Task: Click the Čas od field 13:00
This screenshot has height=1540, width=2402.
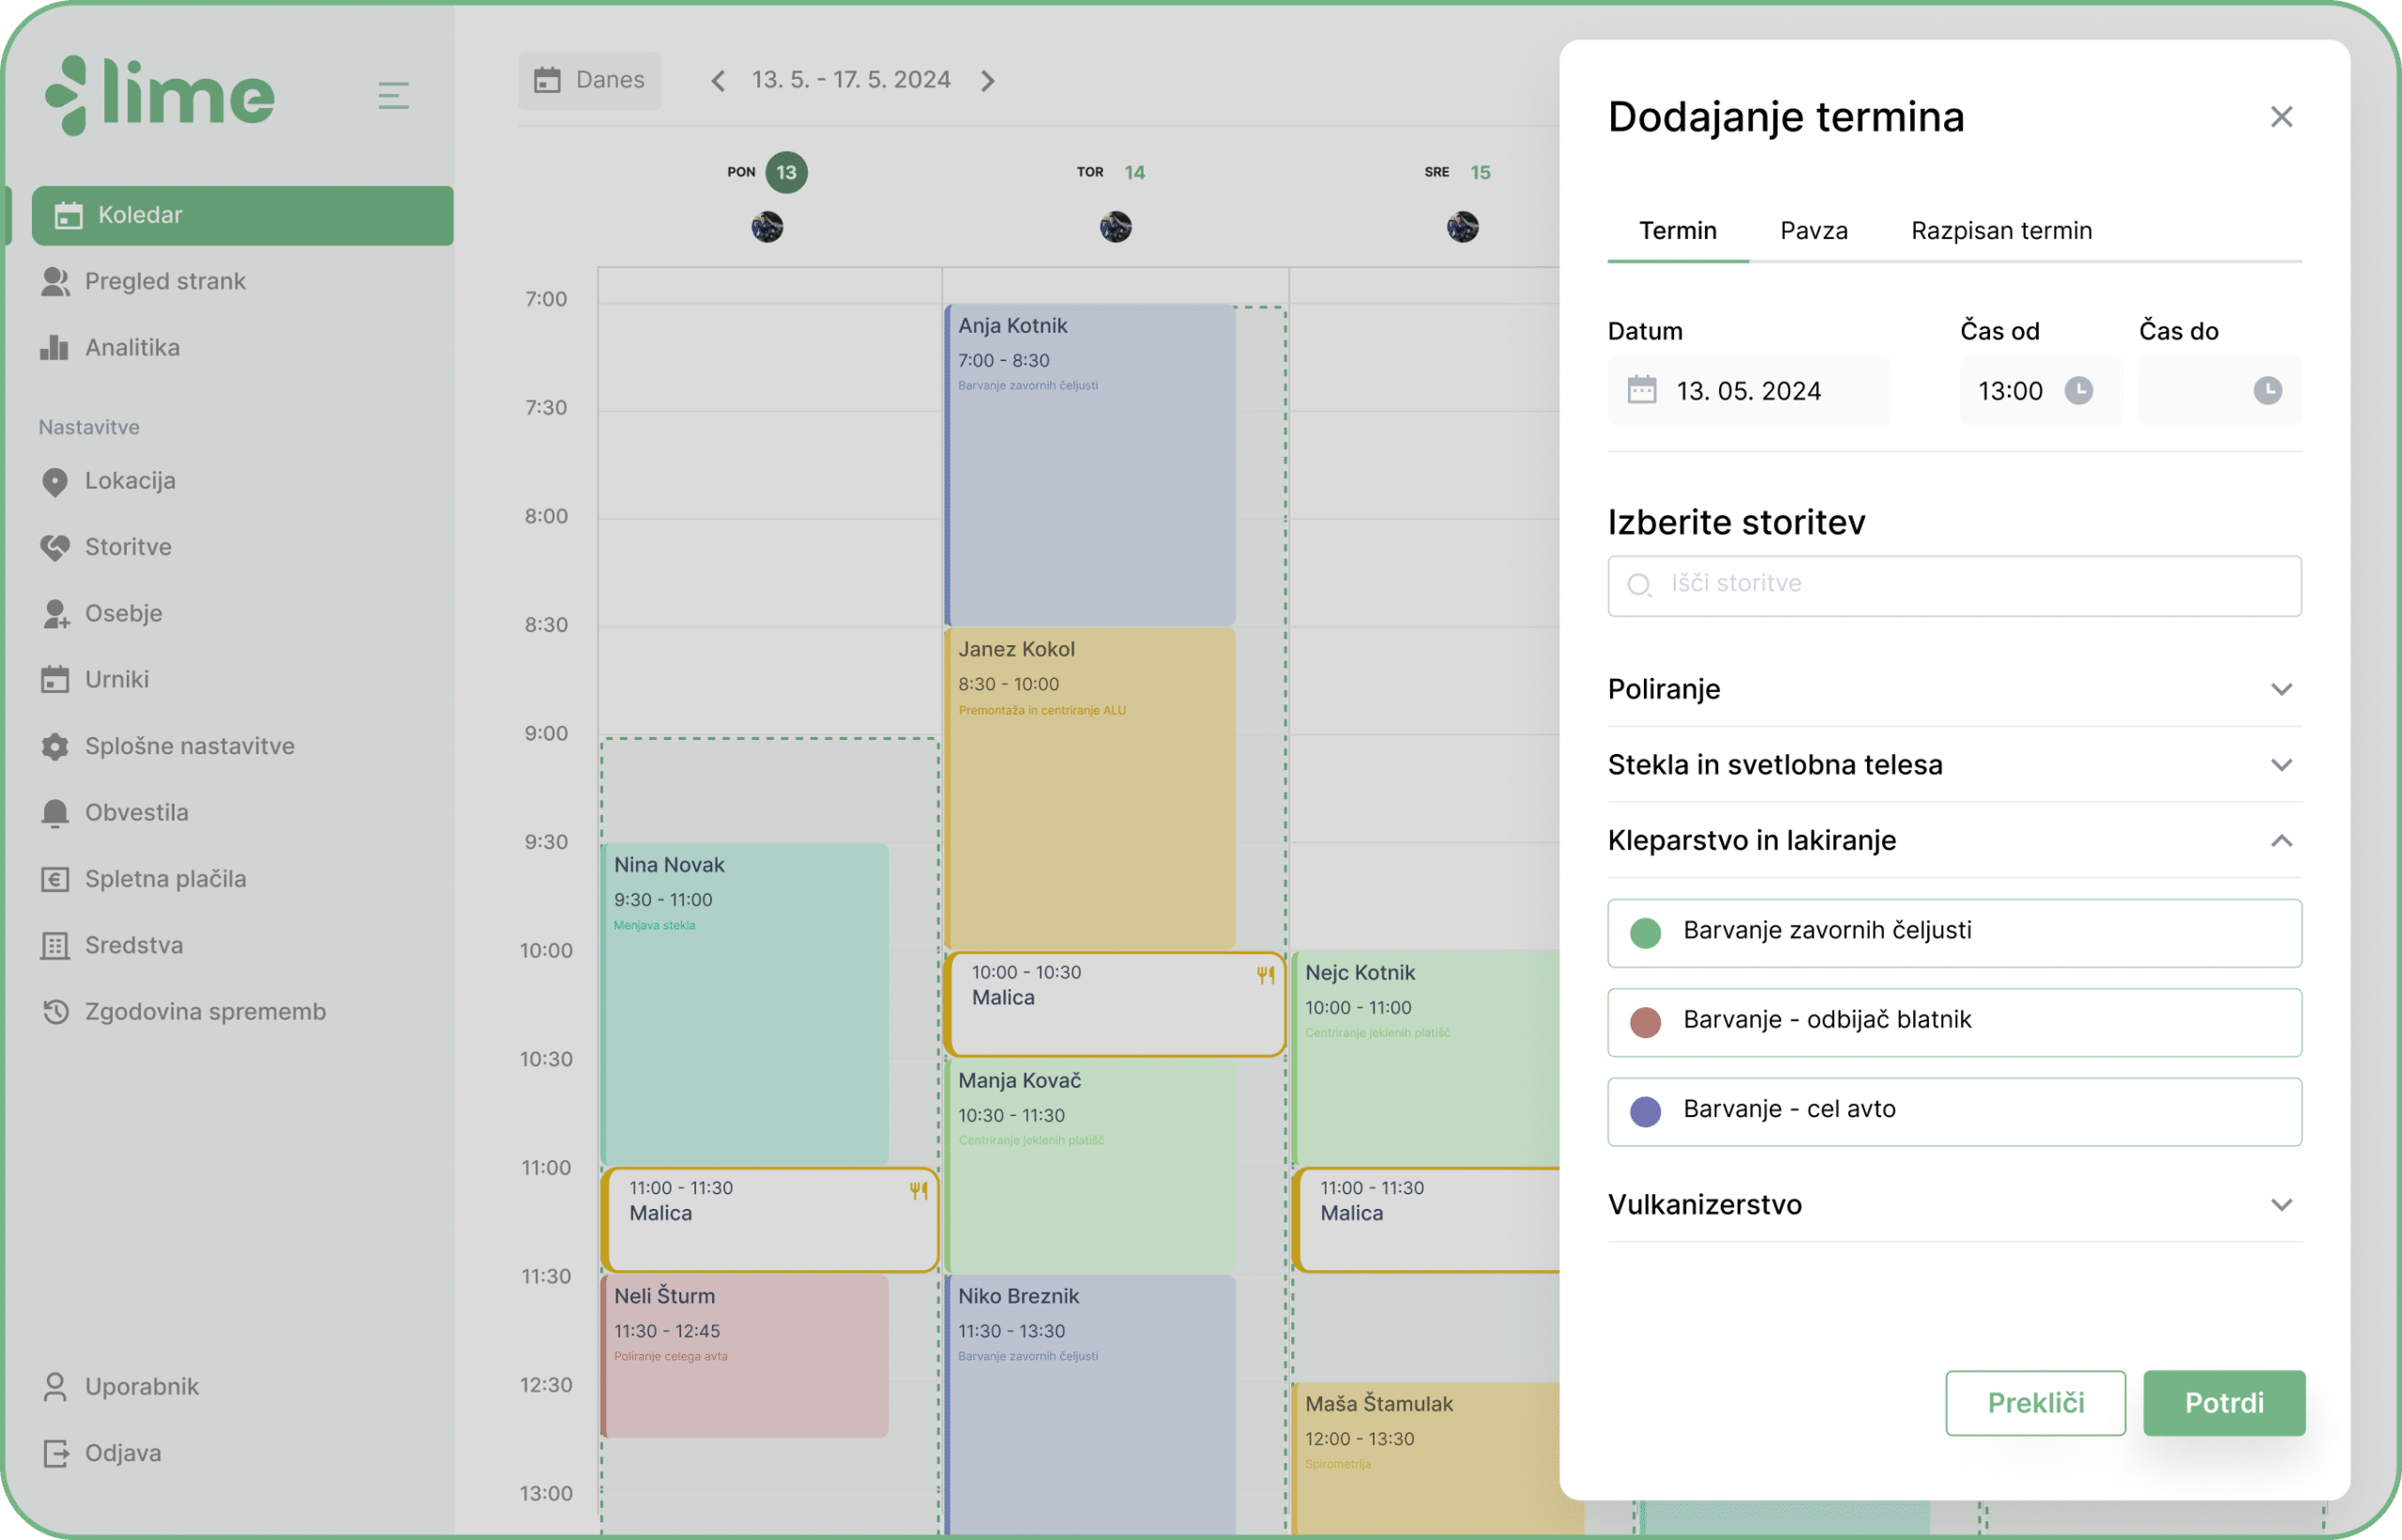Action: tap(2040, 391)
